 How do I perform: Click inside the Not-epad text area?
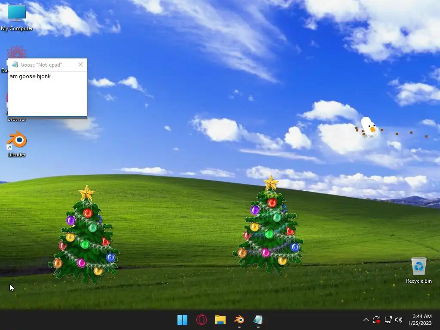48,93
